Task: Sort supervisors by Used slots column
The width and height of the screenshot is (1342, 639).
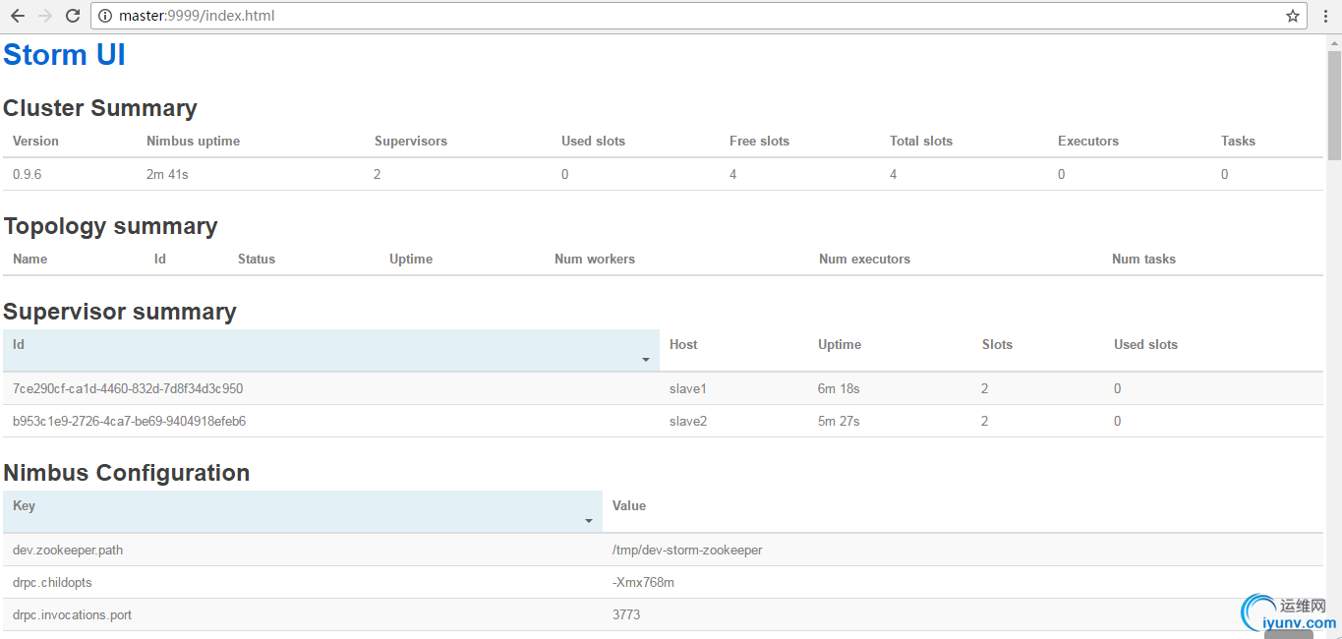Action: click(x=1145, y=344)
